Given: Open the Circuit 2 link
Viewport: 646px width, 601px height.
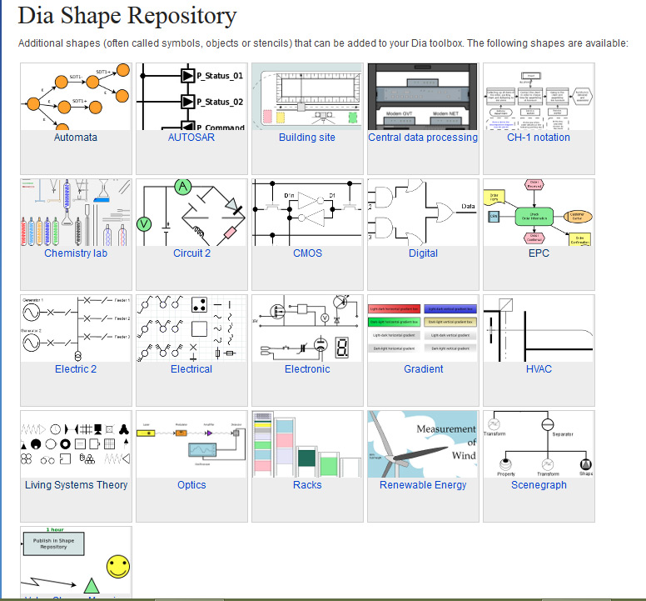Looking at the screenshot, I should [x=191, y=253].
